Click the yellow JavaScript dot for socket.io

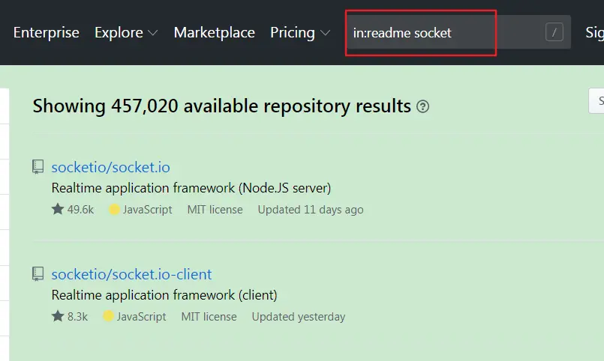pyautogui.click(x=115, y=210)
